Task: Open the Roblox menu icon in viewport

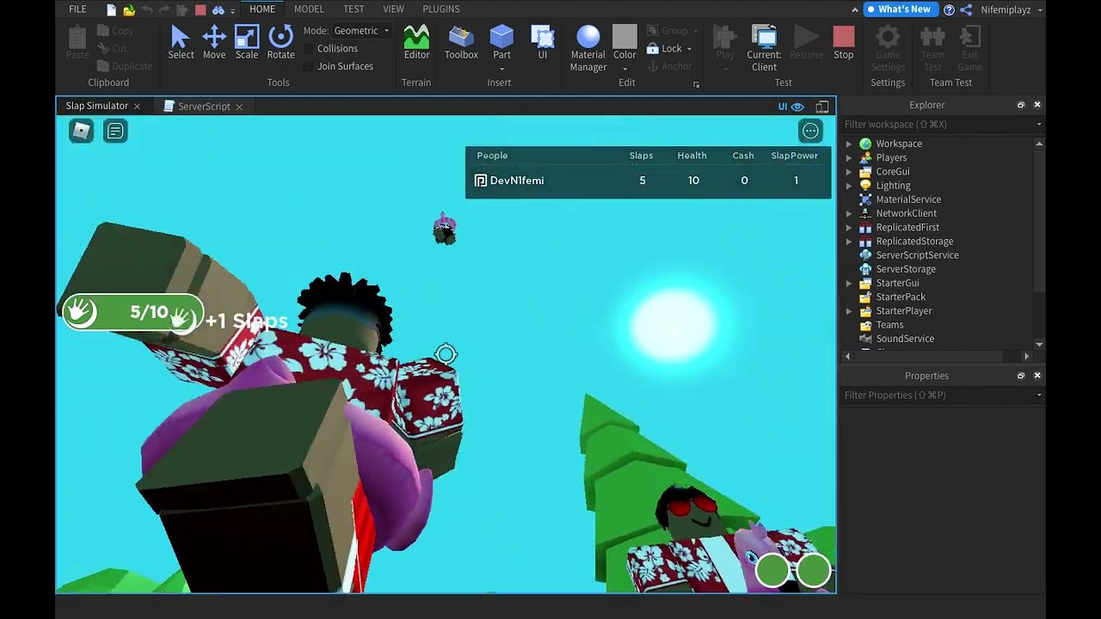Action: (x=81, y=131)
